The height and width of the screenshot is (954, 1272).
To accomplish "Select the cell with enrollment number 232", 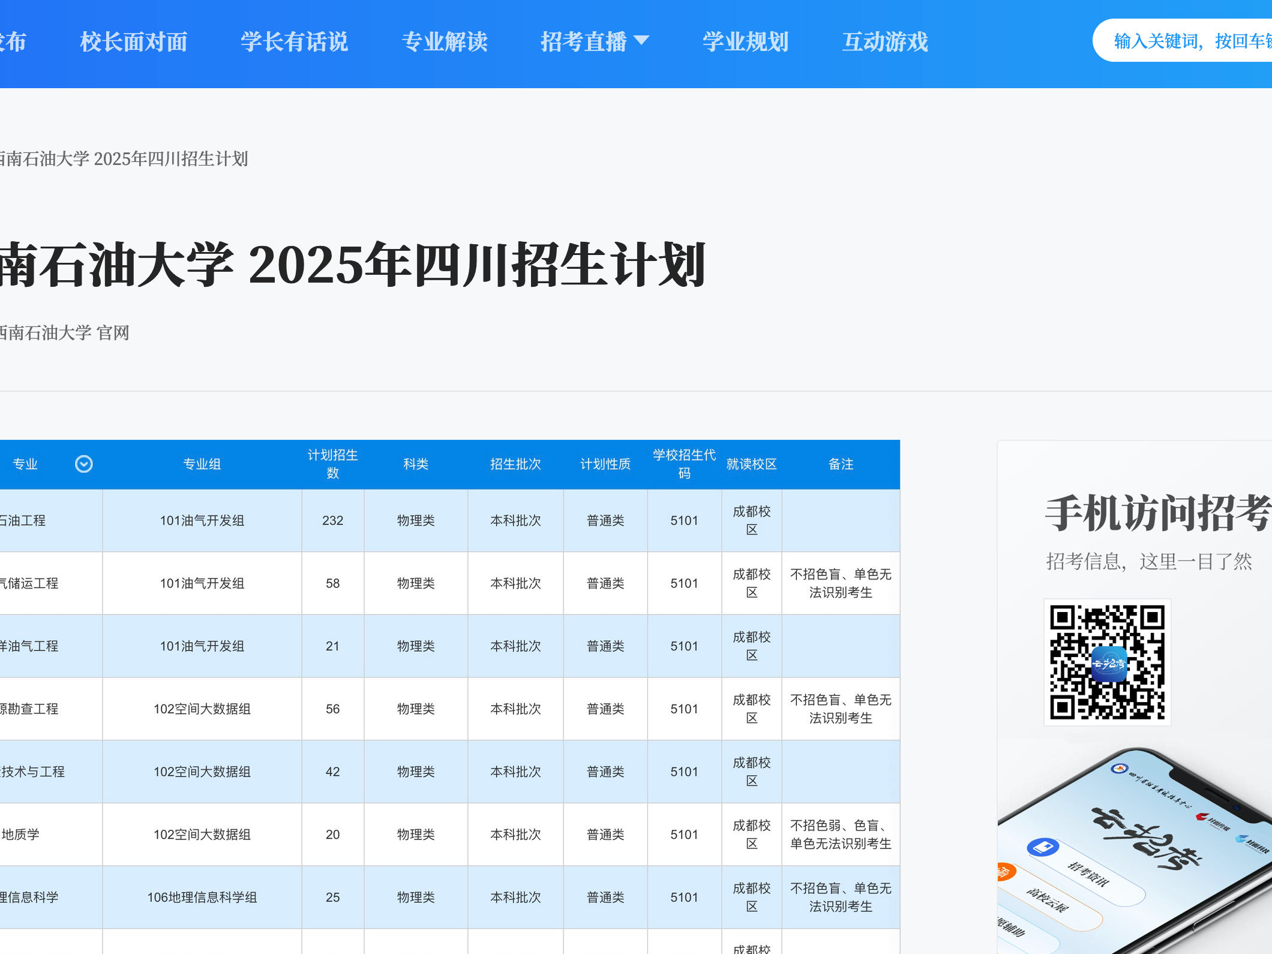I will click(333, 521).
